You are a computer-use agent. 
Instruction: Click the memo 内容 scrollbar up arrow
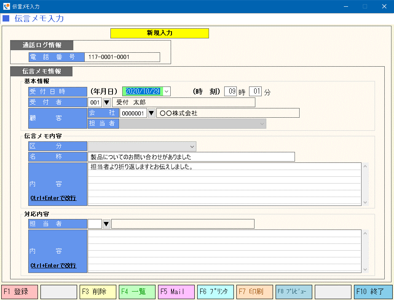tap(365, 166)
